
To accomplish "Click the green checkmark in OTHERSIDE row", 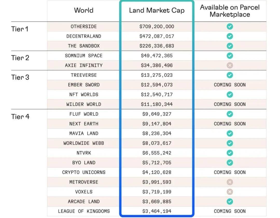I will click(x=229, y=26).
